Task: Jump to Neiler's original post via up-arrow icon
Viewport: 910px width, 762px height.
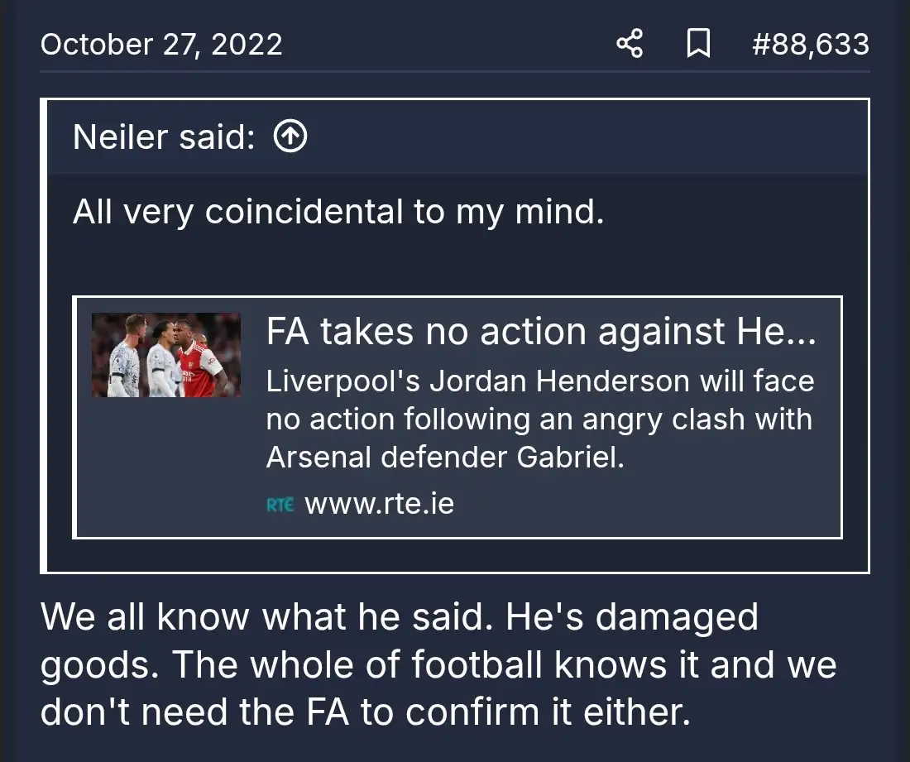Action: pos(290,137)
